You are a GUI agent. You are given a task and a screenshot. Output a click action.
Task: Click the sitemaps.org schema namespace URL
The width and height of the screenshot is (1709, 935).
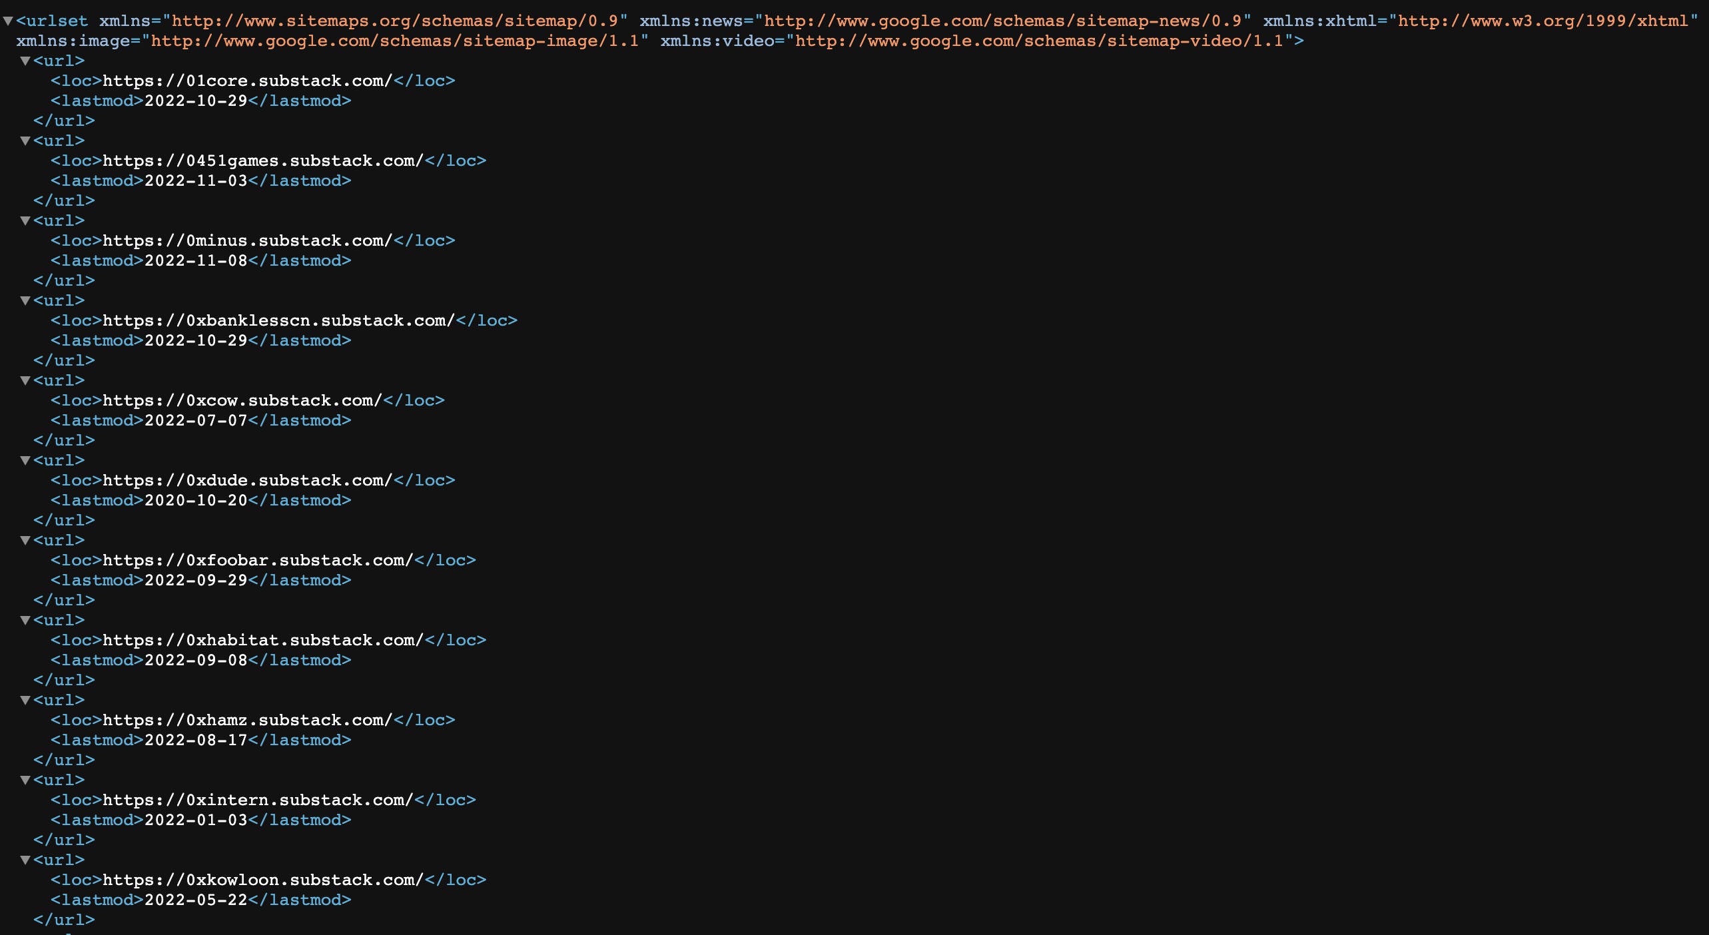pyautogui.click(x=395, y=21)
